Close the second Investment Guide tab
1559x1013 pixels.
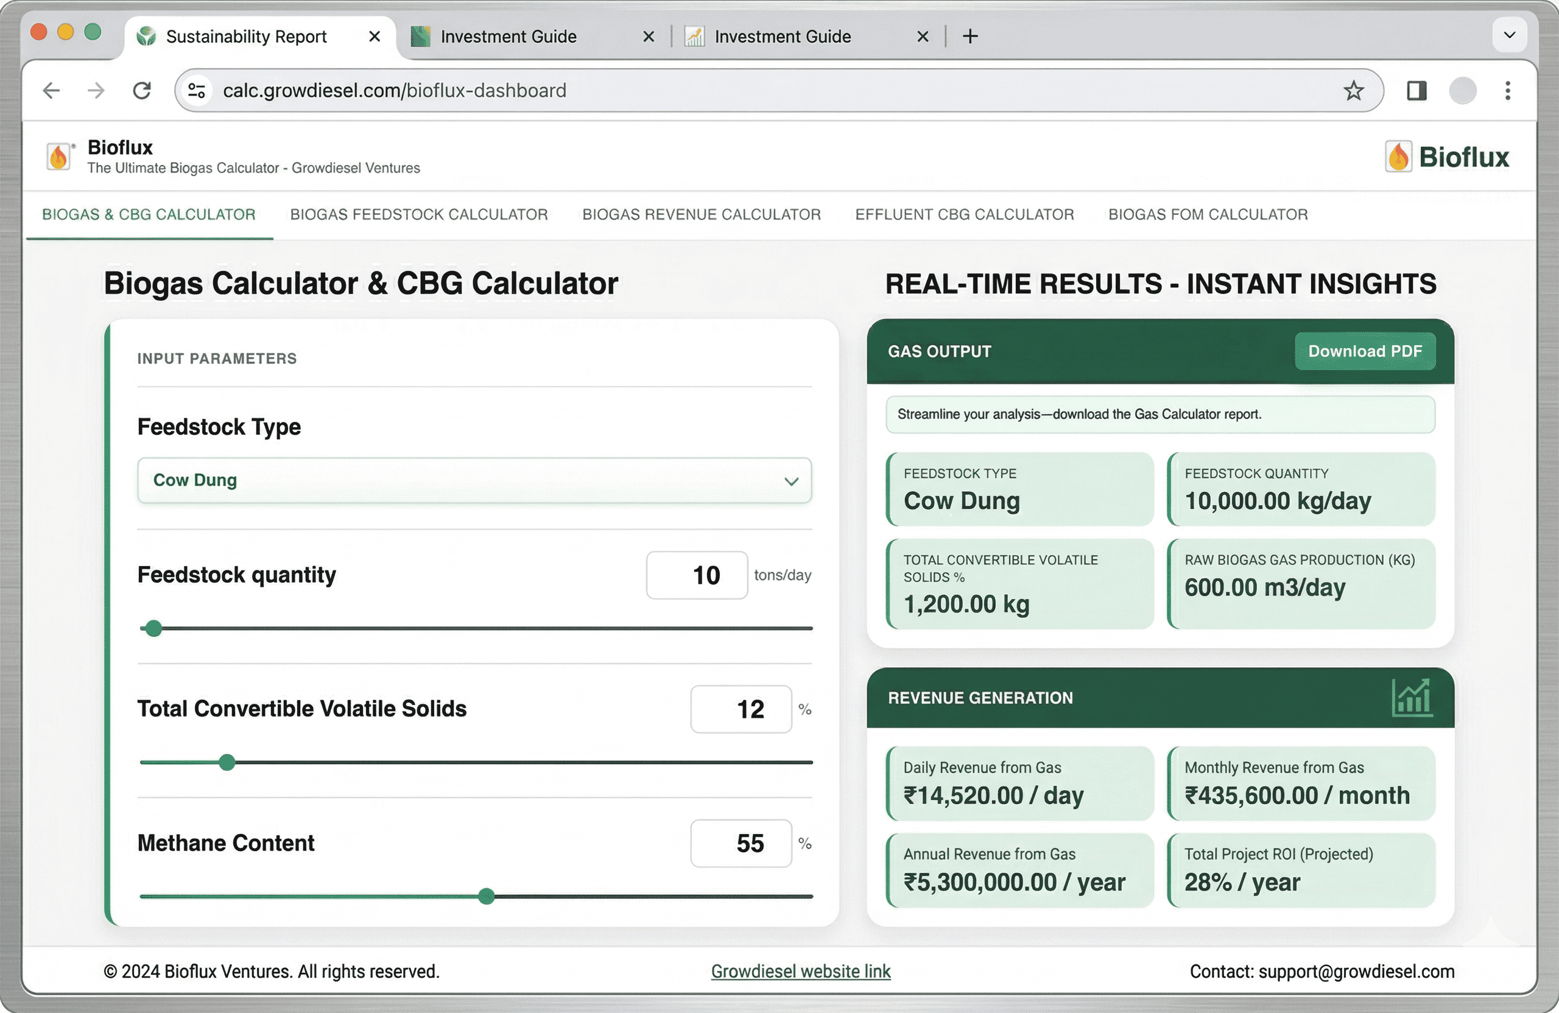point(922,37)
